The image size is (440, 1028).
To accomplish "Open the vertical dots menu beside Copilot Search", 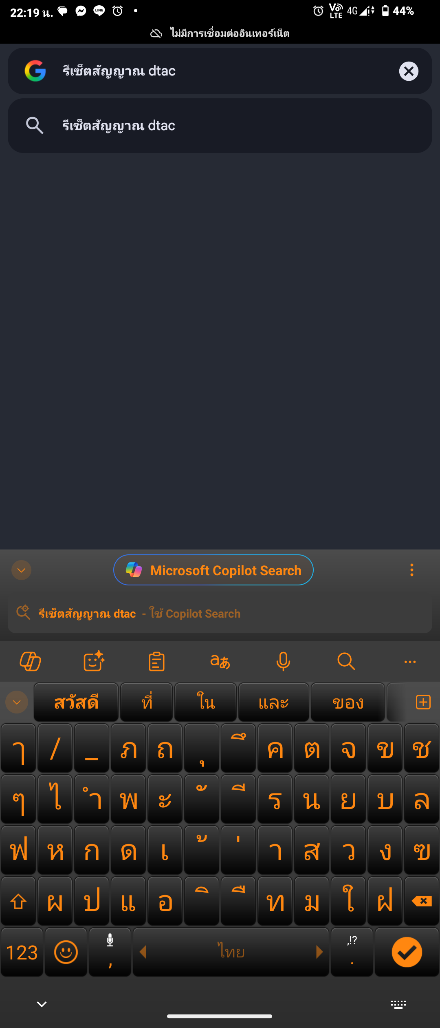I will click(x=412, y=570).
